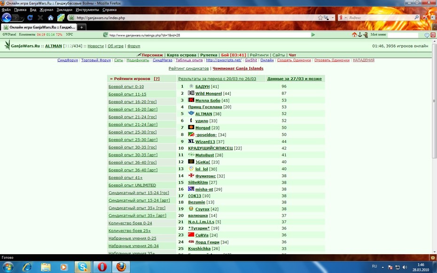Viewport: 437px width, 273px height.
Task: Open Данные за 27/03 и позже
Action: pos(294,78)
